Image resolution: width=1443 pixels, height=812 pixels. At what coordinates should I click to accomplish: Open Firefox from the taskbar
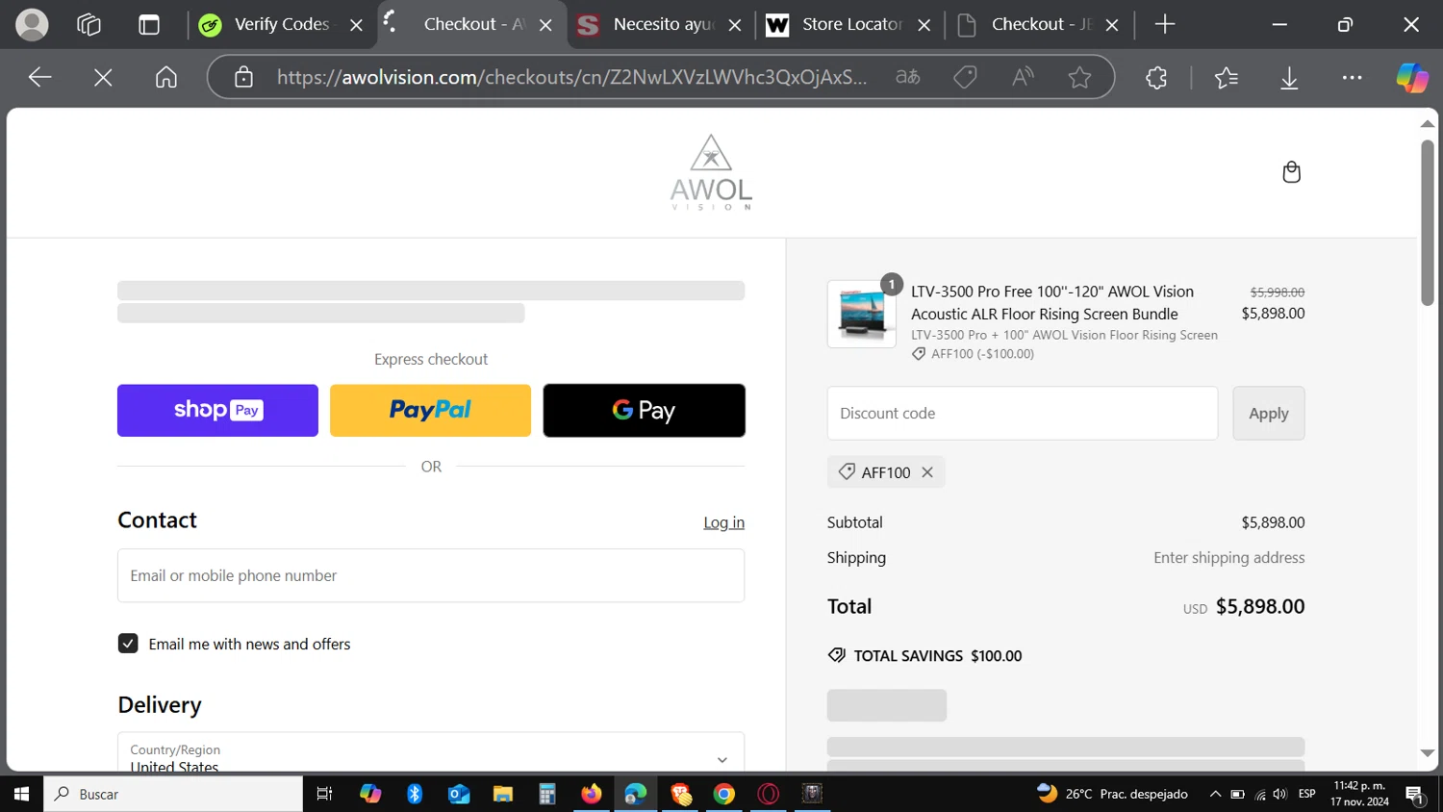tap(591, 794)
